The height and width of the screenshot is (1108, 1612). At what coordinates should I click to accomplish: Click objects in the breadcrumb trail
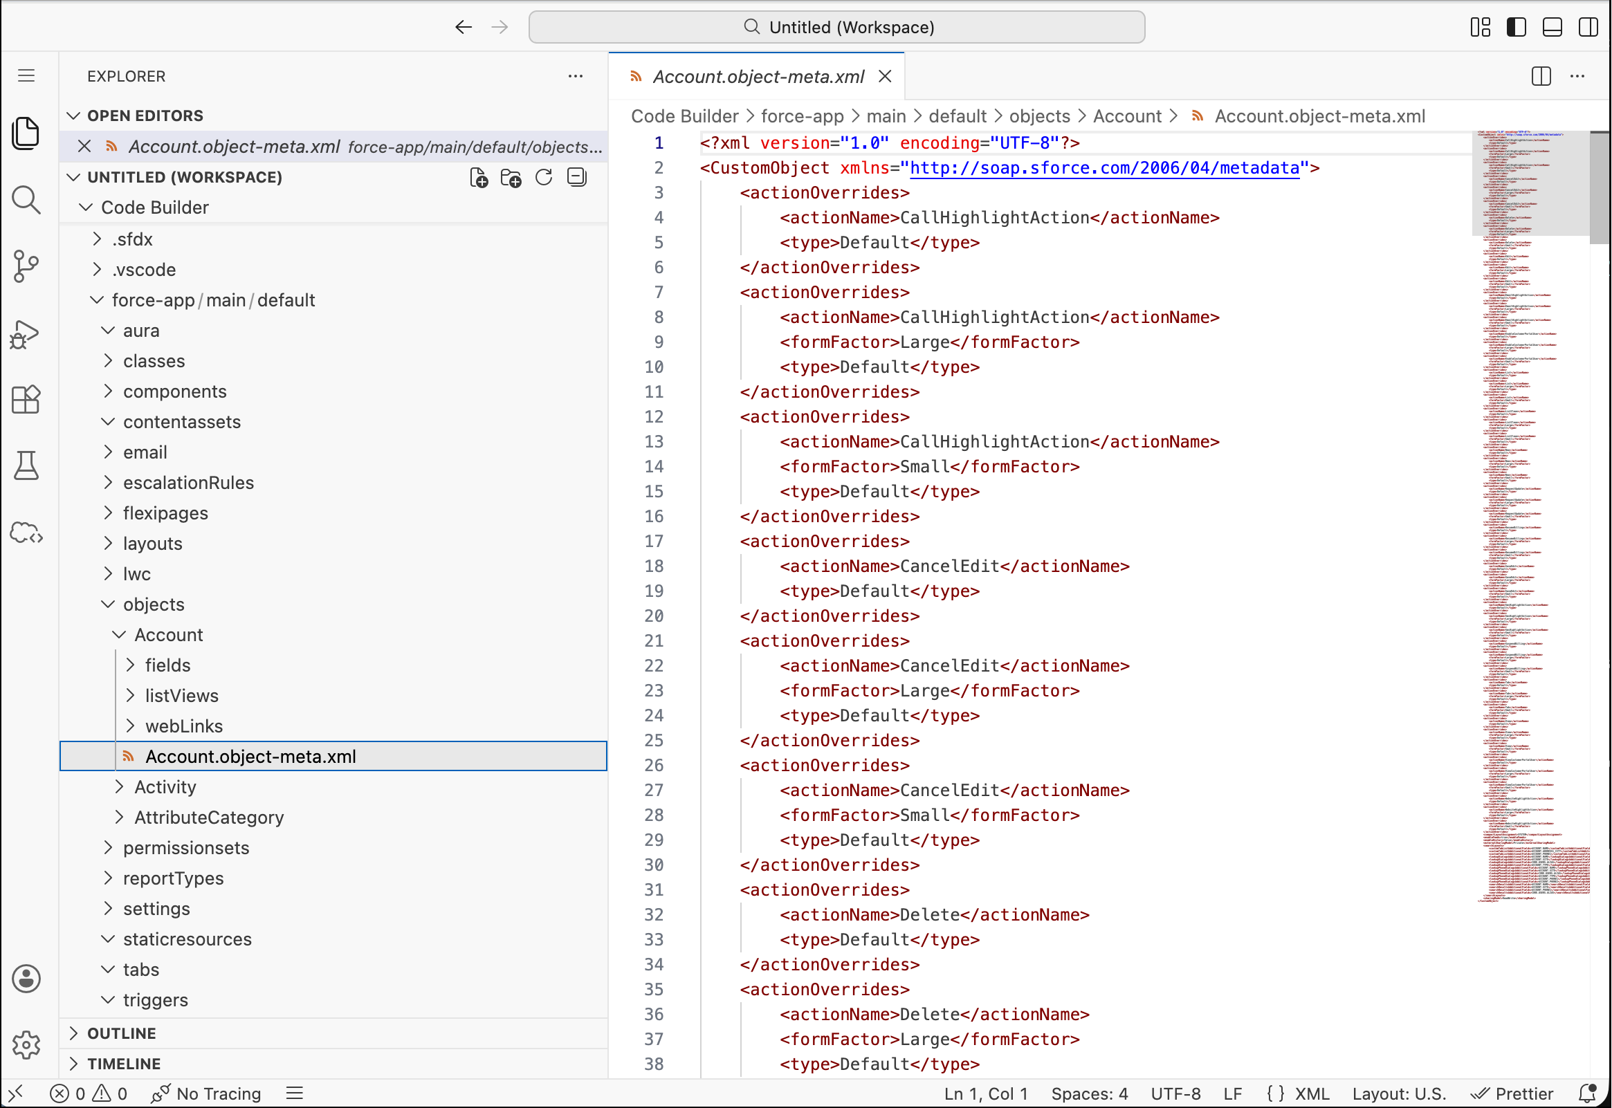coord(1039,116)
